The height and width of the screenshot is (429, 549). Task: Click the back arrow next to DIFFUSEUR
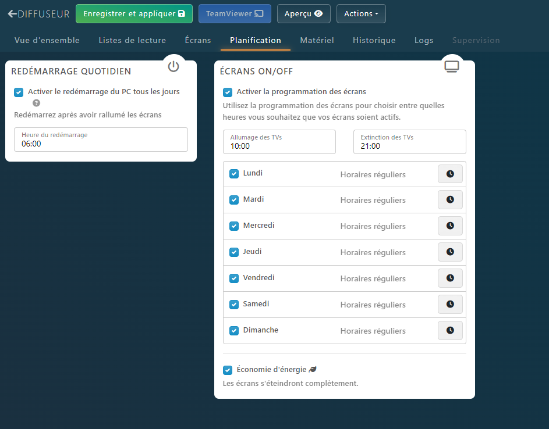12,14
